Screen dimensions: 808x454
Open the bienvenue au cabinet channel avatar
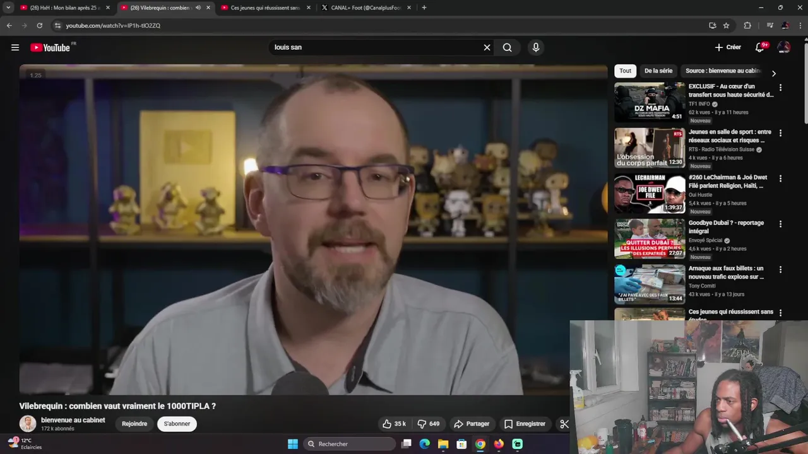(x=28, y=424)
